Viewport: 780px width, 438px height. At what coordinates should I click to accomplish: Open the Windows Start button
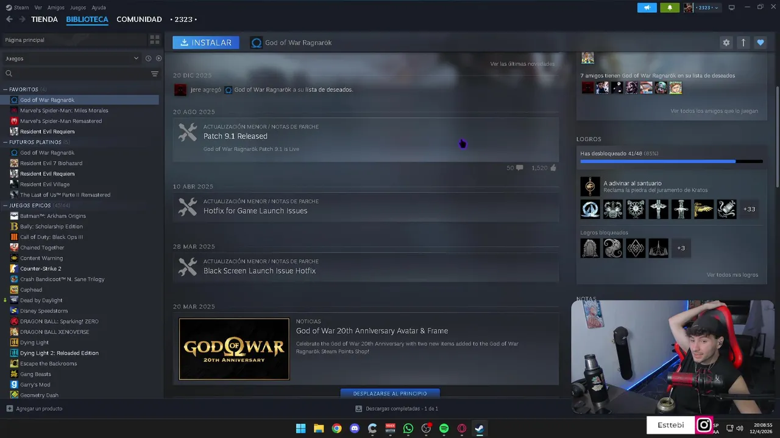tap(300, 428)
